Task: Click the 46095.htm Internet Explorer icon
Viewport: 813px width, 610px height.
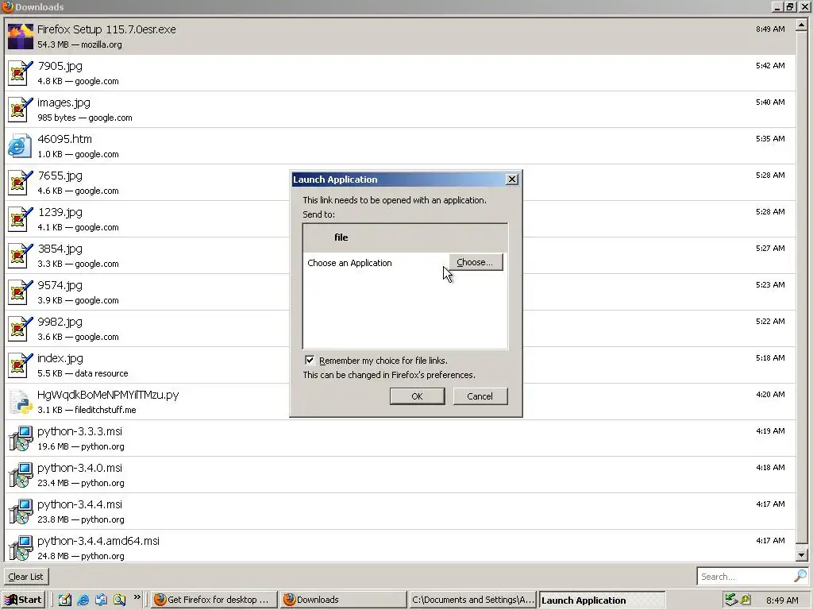Action: click(20, 146)
